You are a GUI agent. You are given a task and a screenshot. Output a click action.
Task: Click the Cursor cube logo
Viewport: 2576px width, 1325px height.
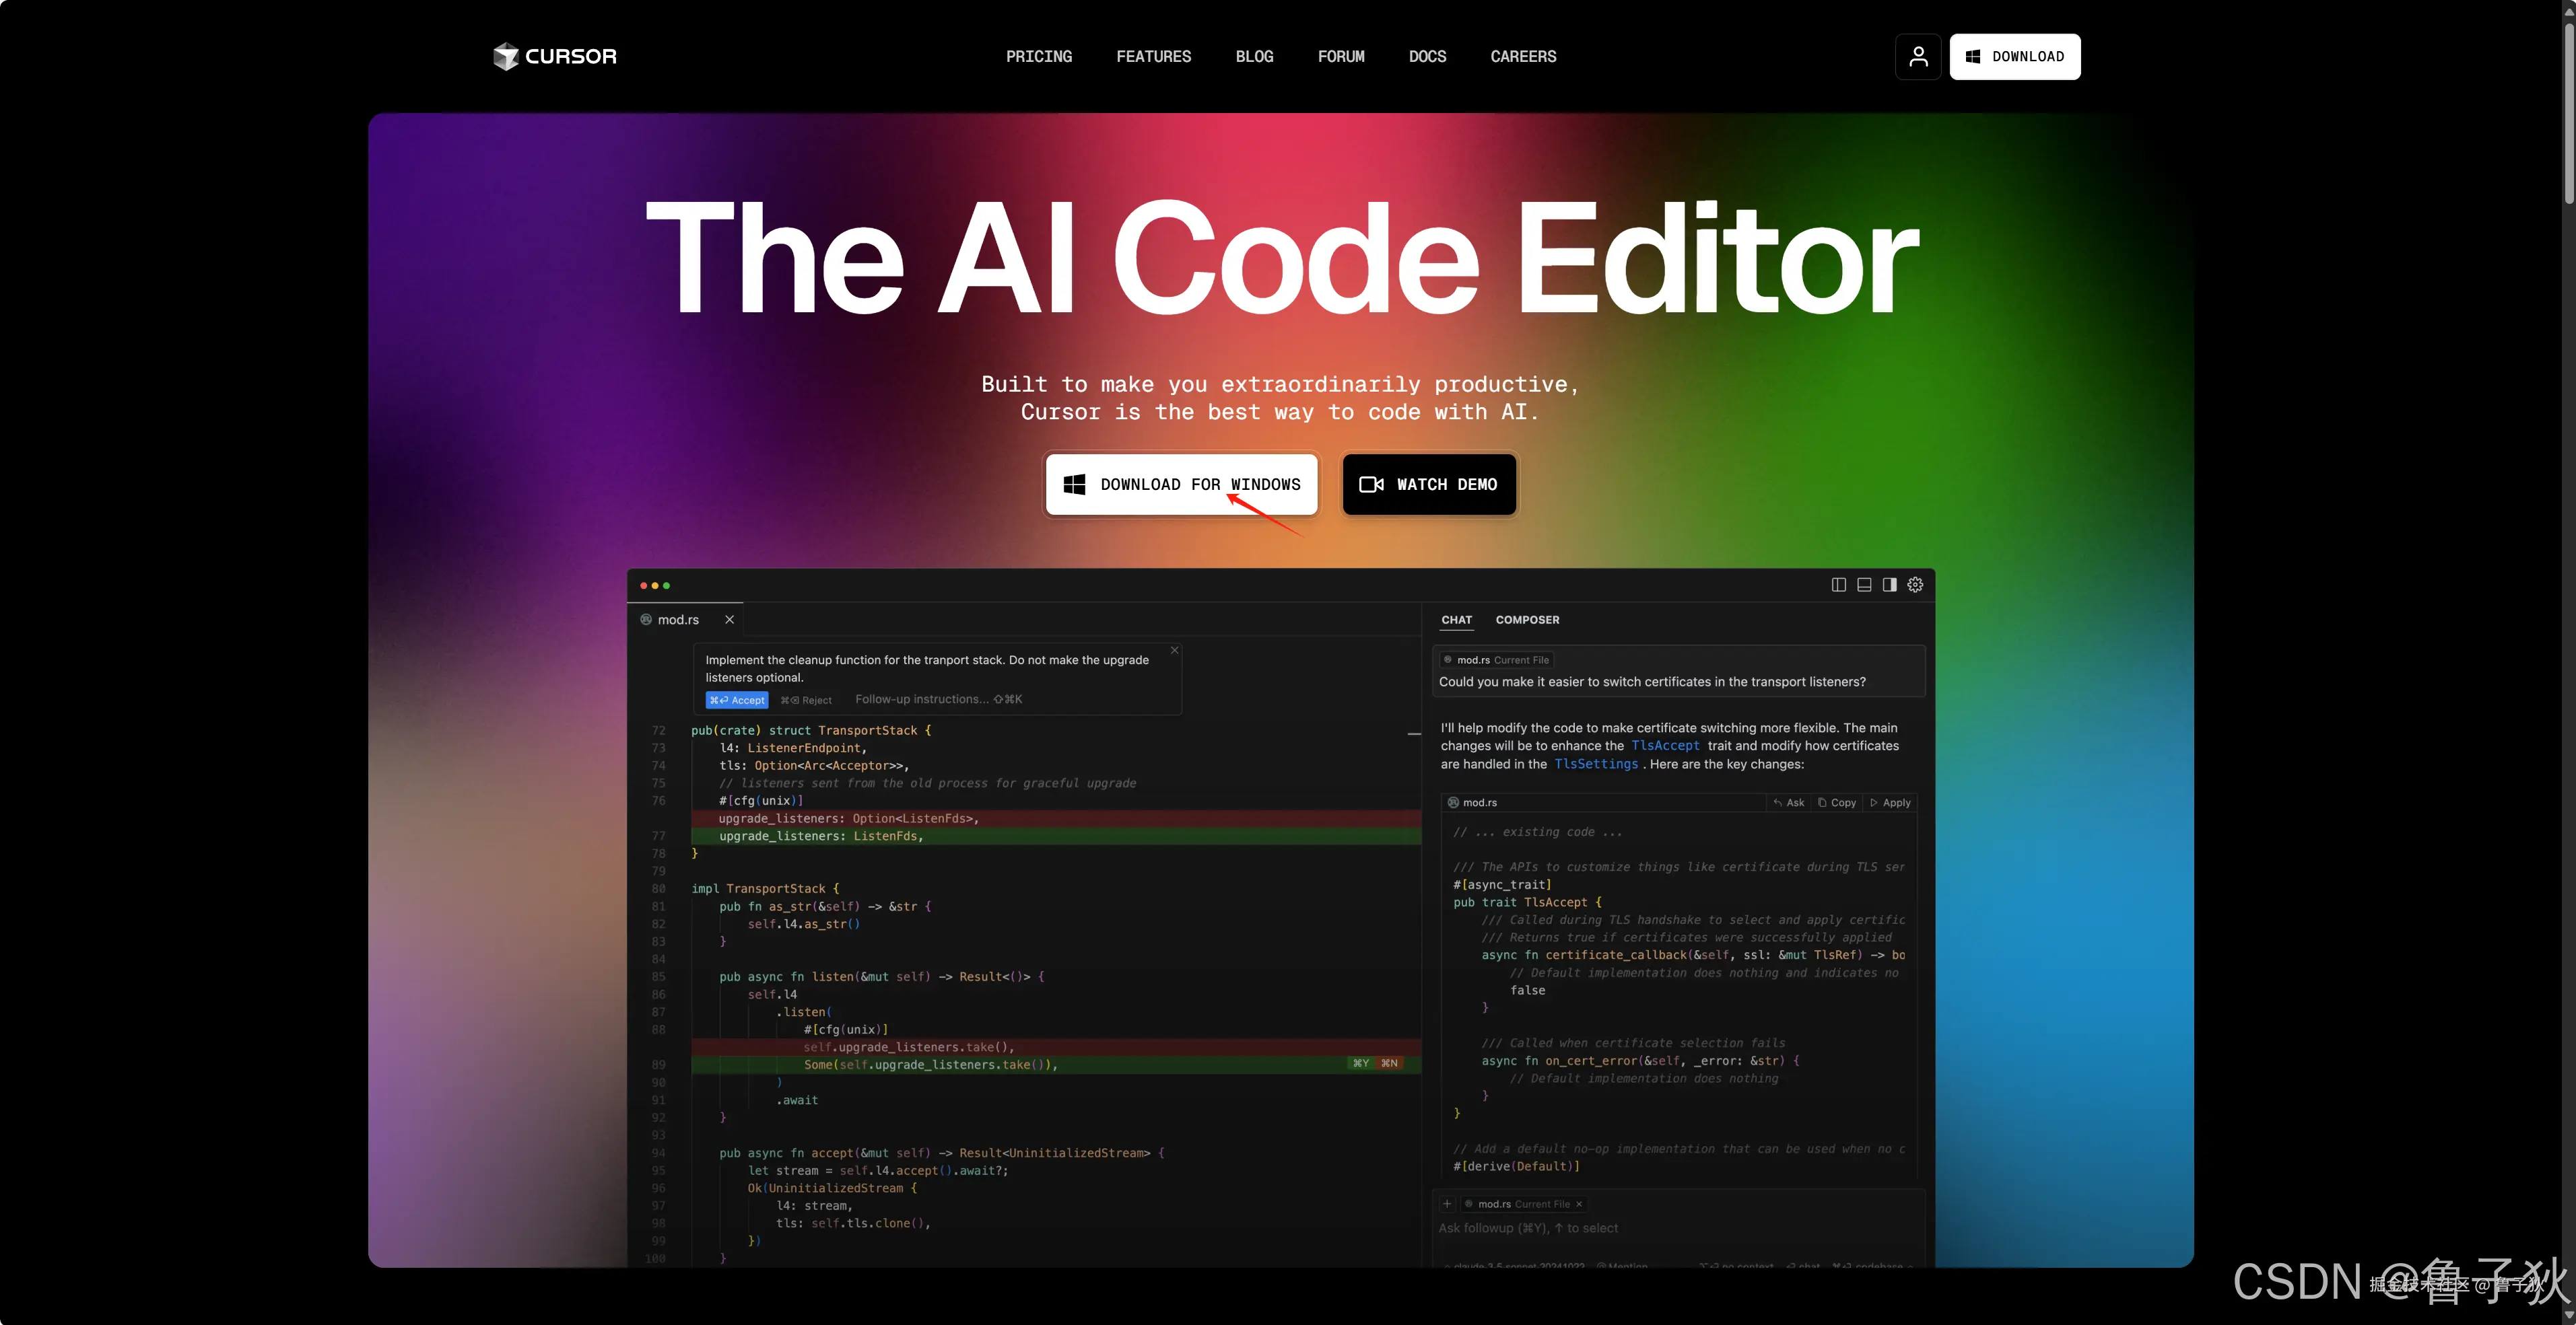tap(506, 56)
